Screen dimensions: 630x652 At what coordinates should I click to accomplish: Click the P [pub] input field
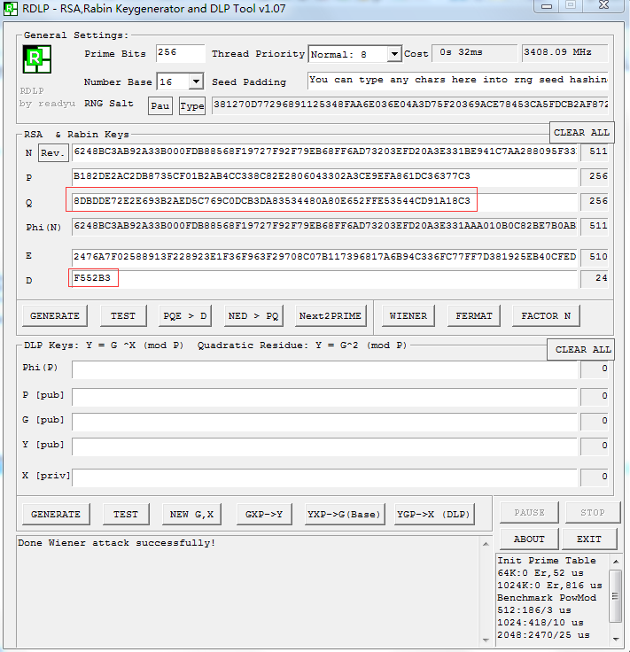click(325, 397)
